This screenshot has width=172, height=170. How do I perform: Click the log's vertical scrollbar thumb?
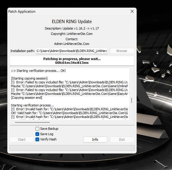coord(132,101)
